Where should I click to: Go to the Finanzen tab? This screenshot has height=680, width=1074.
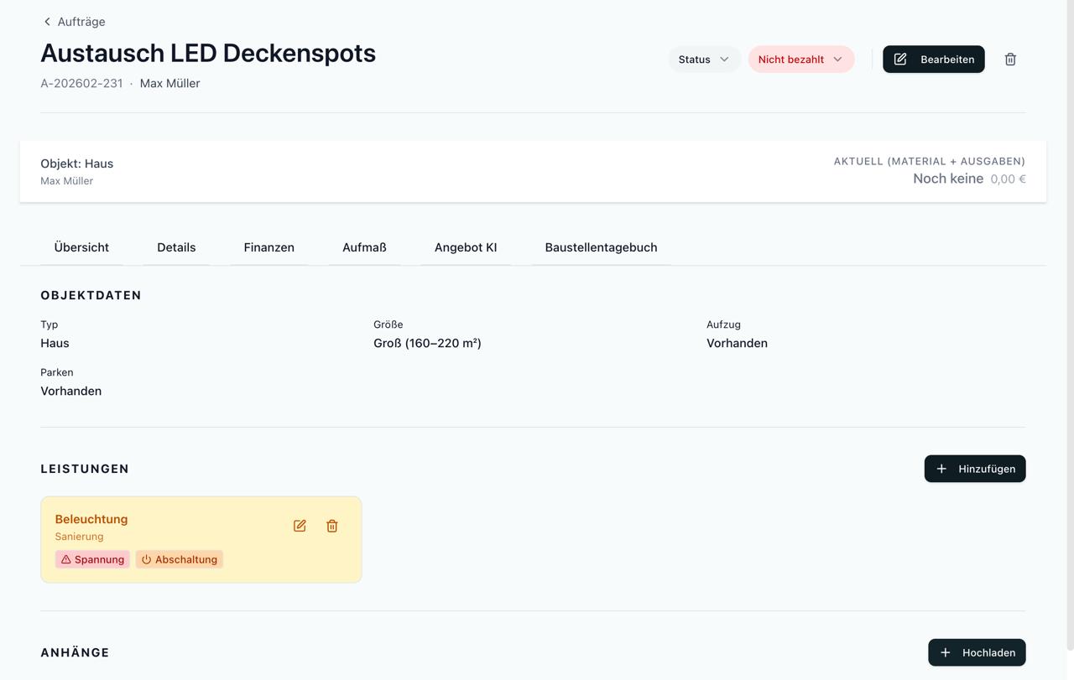pos(268,247)
